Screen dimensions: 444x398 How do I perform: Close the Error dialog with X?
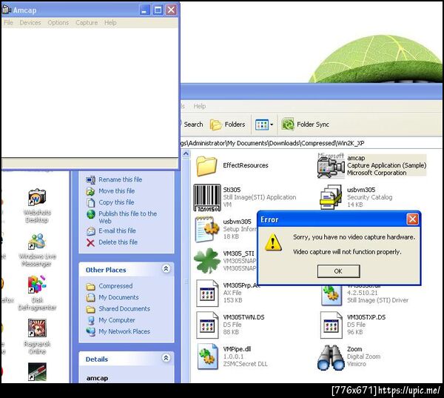coord(412,219)
